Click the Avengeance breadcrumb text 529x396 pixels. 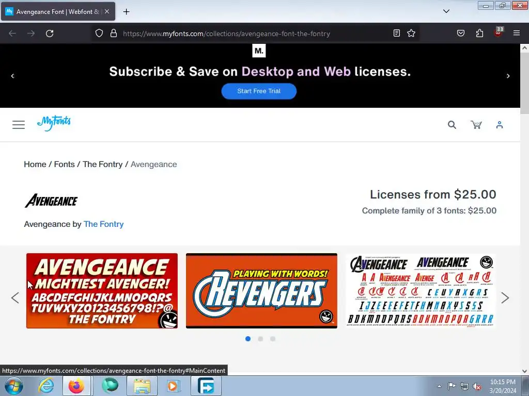point(153,164)
